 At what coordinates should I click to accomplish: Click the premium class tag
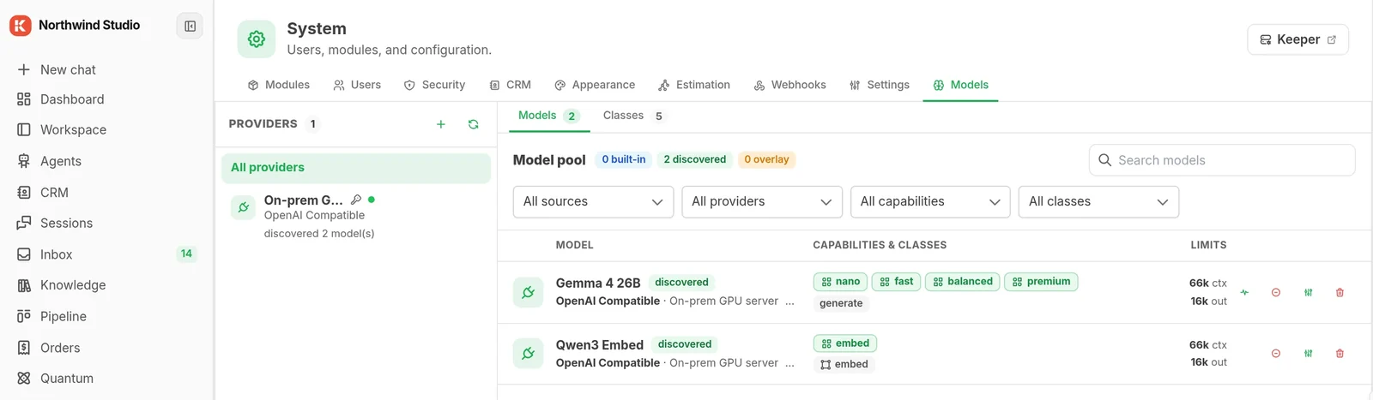[x=1041, y=282]
